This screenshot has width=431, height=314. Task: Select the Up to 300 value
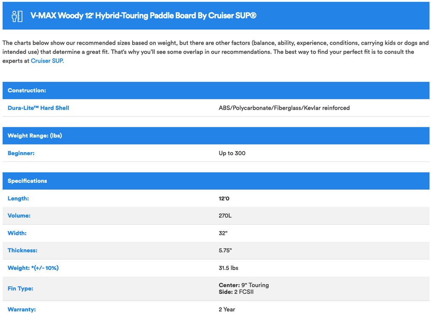pyautogui.click(x=232, y=153)
